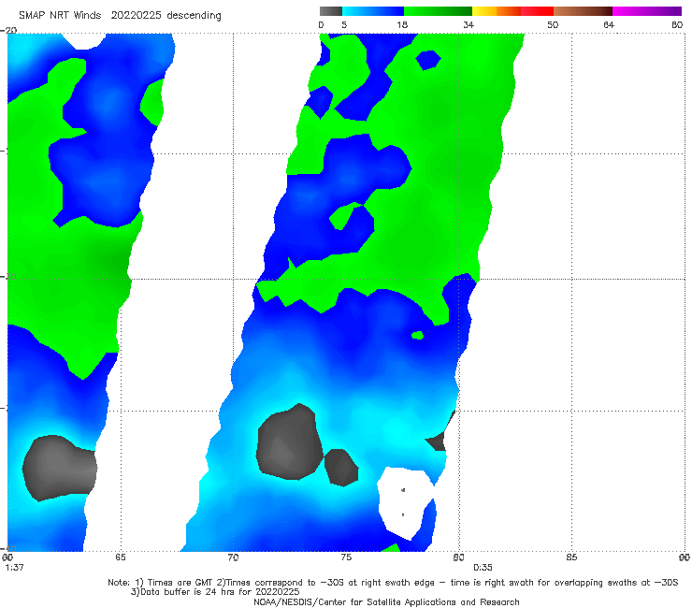
Task: Click the "3)Data buffer is 24 hrs" note line
Action: tap(215, 592)
